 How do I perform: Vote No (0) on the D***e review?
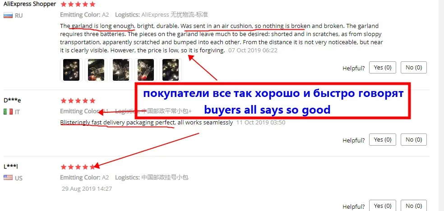(414, 140)
